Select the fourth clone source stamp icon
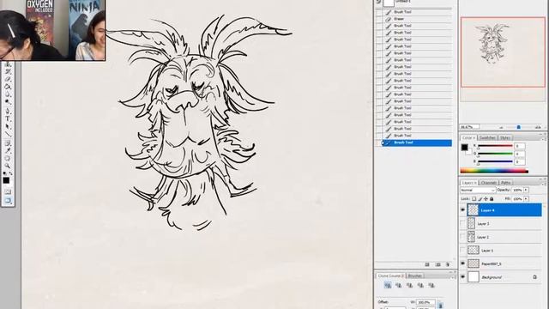This screenshot has width=549, height=309. [420, 285]
